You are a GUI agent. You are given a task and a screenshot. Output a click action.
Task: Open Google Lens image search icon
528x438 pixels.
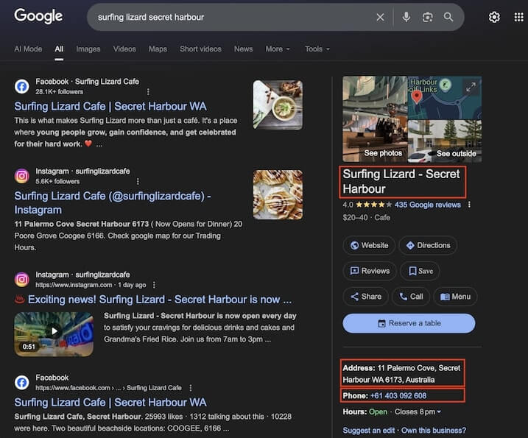click(427, 17)
